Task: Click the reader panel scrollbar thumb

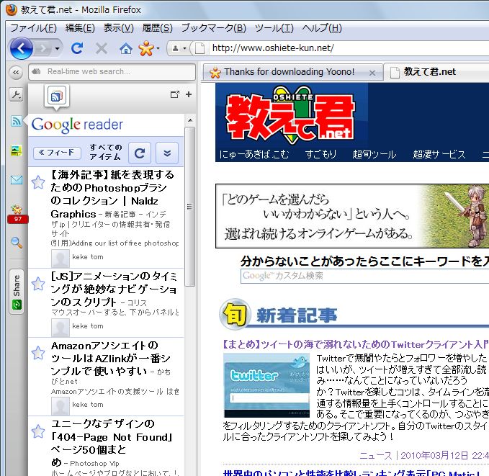Action: (x=189, y=207)
